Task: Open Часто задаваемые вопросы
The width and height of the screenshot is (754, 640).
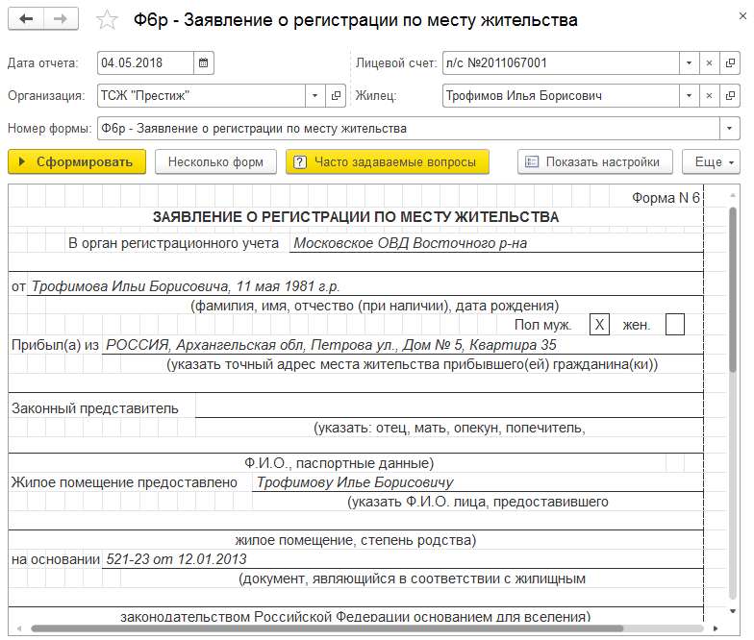Action: click(388, 161)
